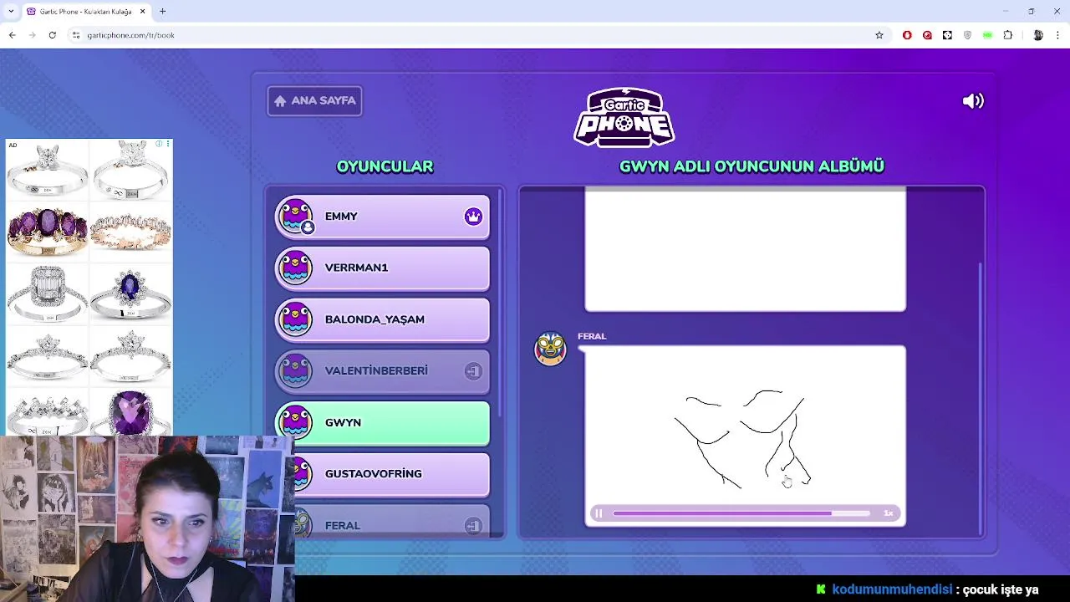View site information icon in address bar
The width and height of the screenshot is (1070, 602).
pos(75,35)
